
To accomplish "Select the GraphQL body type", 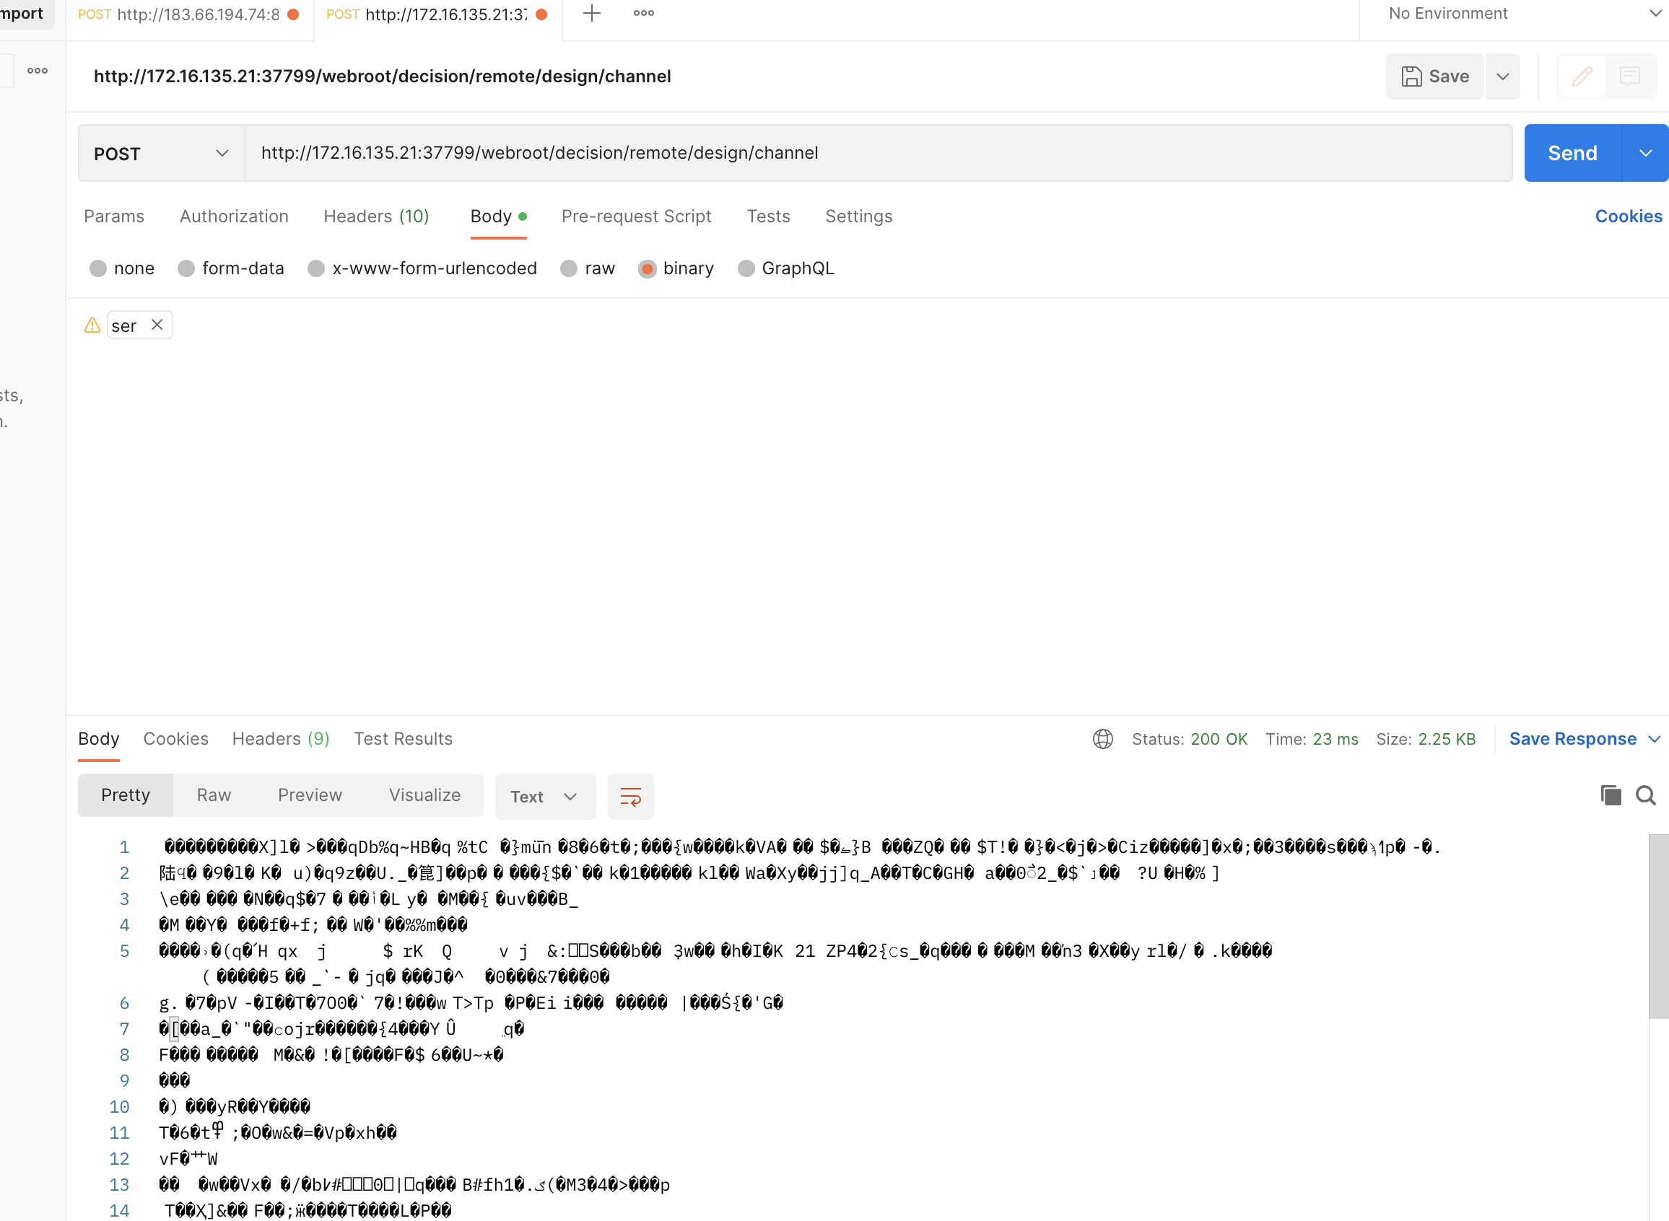I will 746,268.
